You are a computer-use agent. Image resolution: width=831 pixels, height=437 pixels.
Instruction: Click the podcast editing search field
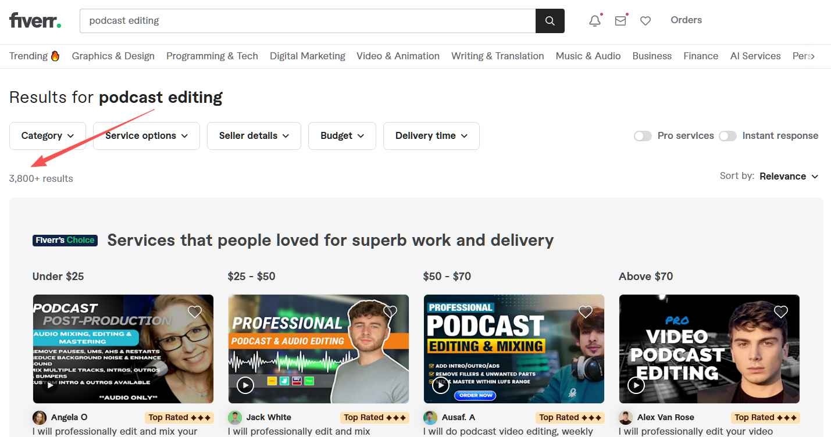click(308, 21)
